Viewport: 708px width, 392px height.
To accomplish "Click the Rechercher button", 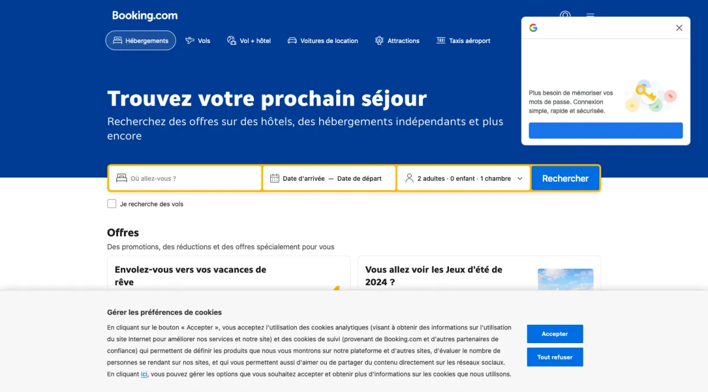I will pos(565,178).
